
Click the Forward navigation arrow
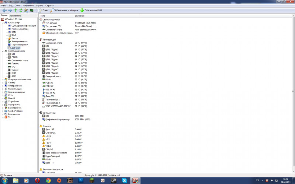pos(10,10)
